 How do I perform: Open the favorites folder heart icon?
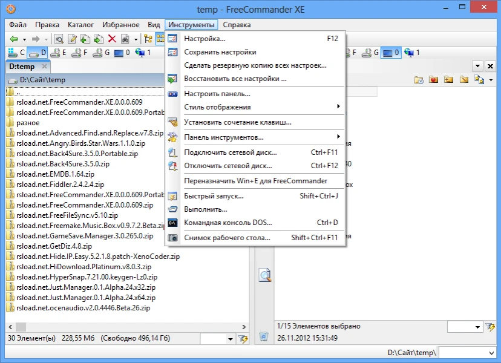[433, 79]
